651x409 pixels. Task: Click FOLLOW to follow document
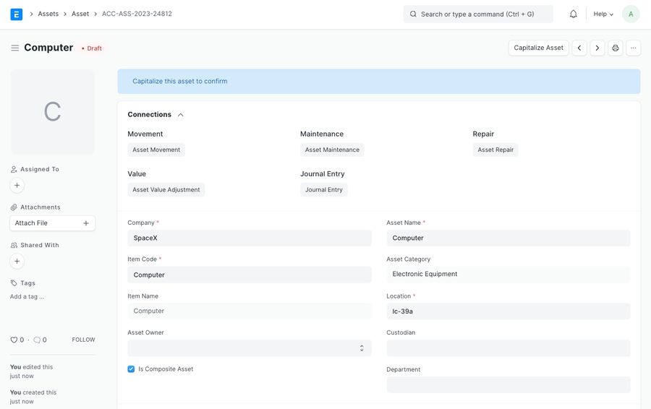(x=83, y=340)
